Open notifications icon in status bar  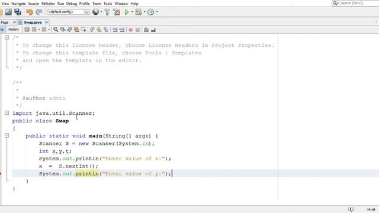pos(351,209)
